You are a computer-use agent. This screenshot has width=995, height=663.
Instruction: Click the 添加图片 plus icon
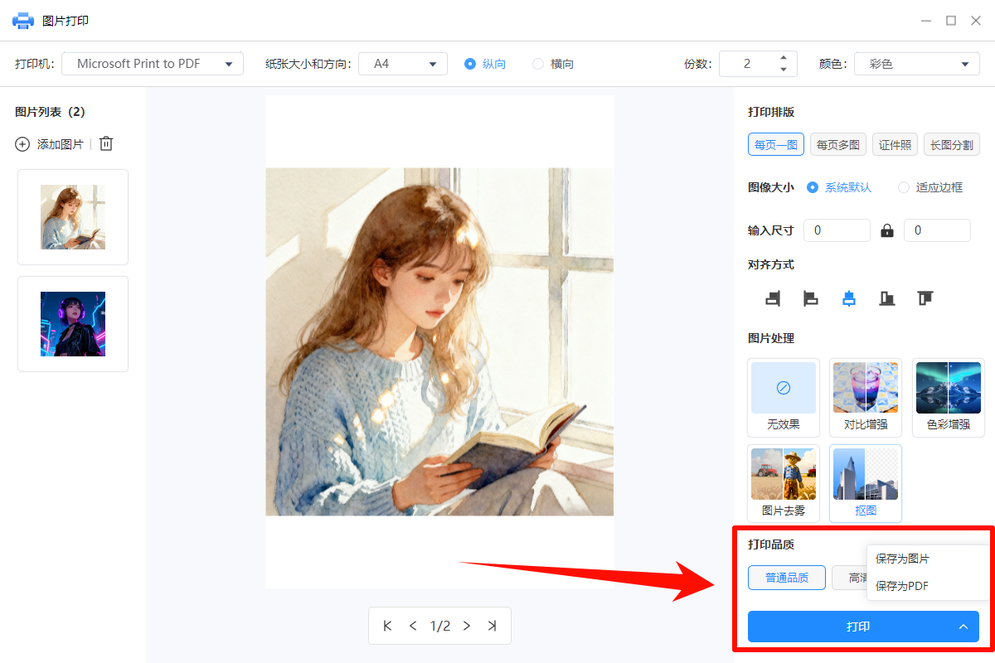(22, 143)
